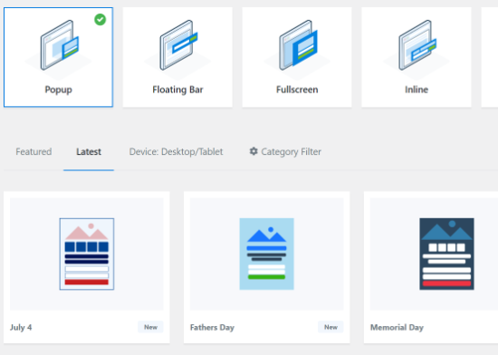Open the Featured templates tab
Screen dimensions: 498x355
[34, 151]
